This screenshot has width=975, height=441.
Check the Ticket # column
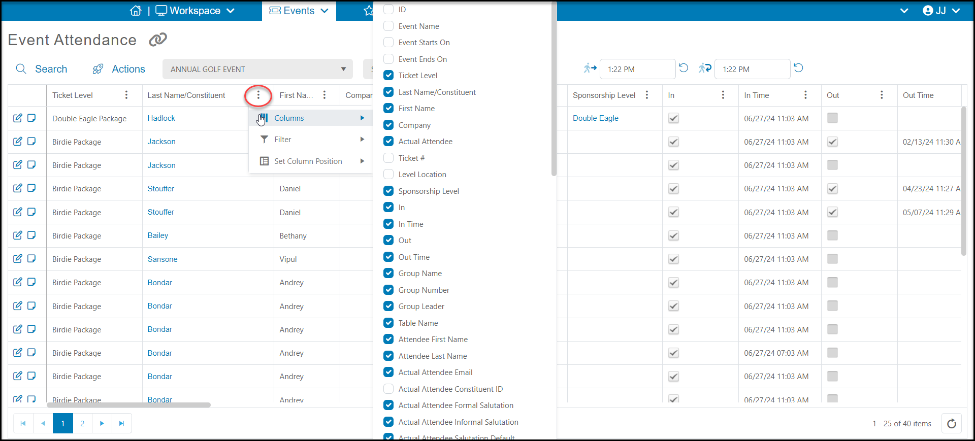point(388,158)
